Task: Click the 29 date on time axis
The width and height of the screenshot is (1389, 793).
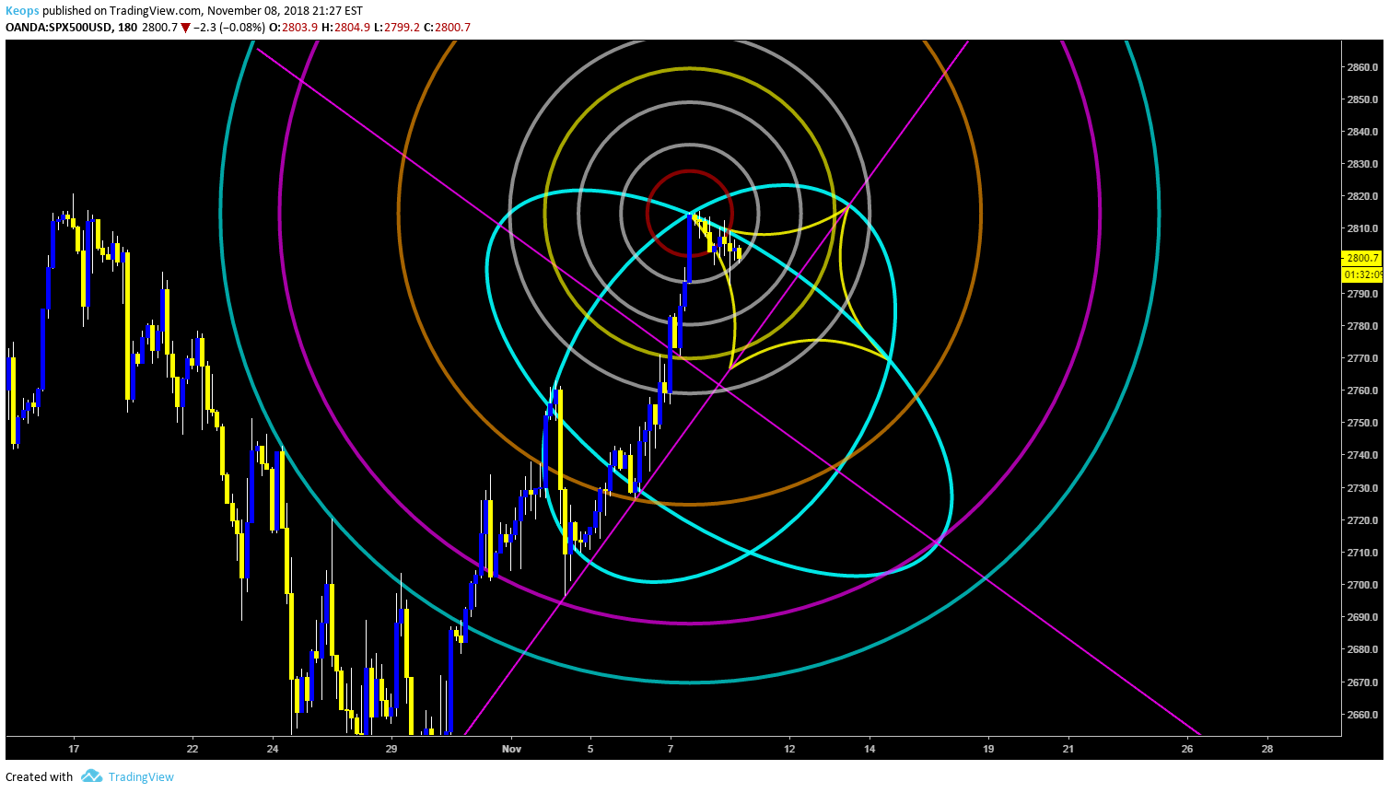Action: point(391,749)
